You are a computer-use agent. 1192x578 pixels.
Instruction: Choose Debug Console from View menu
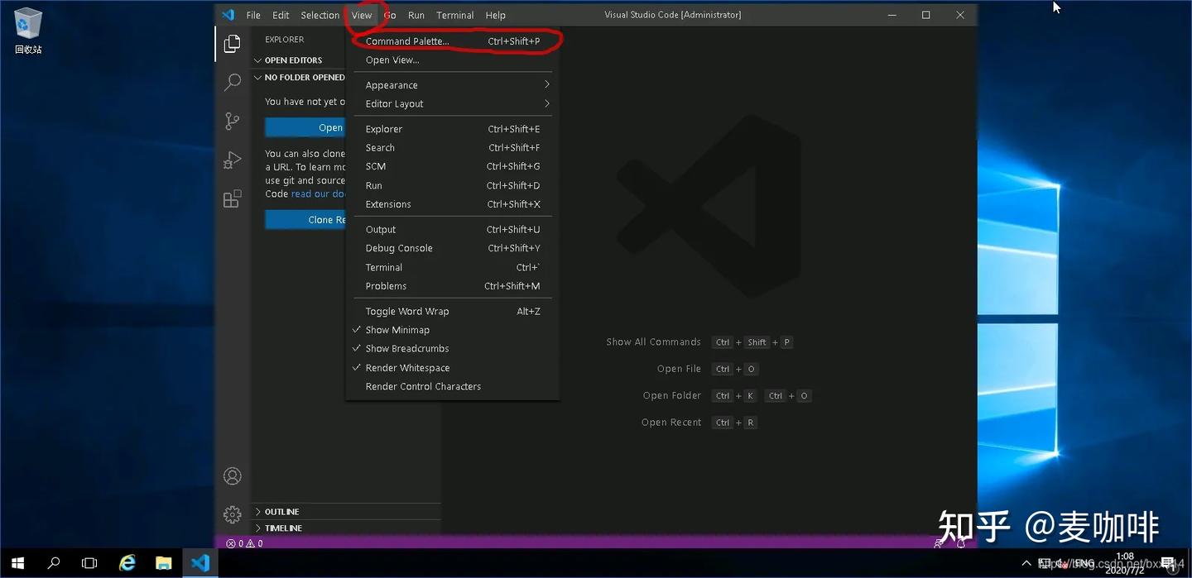coord(452,249)
